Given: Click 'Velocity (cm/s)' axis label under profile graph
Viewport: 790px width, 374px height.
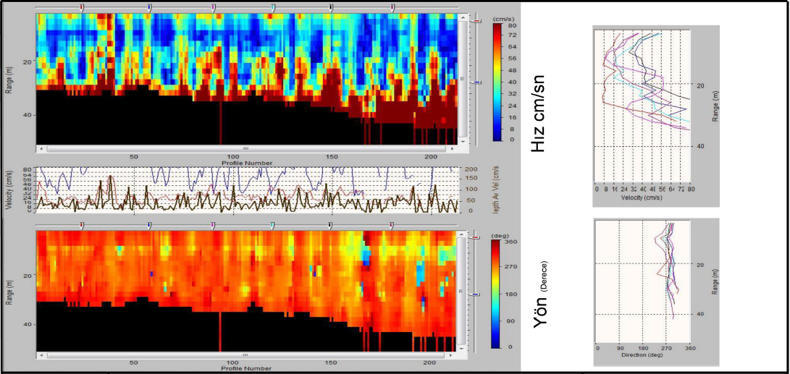Looking at the screenshot, I should [642, 197].
